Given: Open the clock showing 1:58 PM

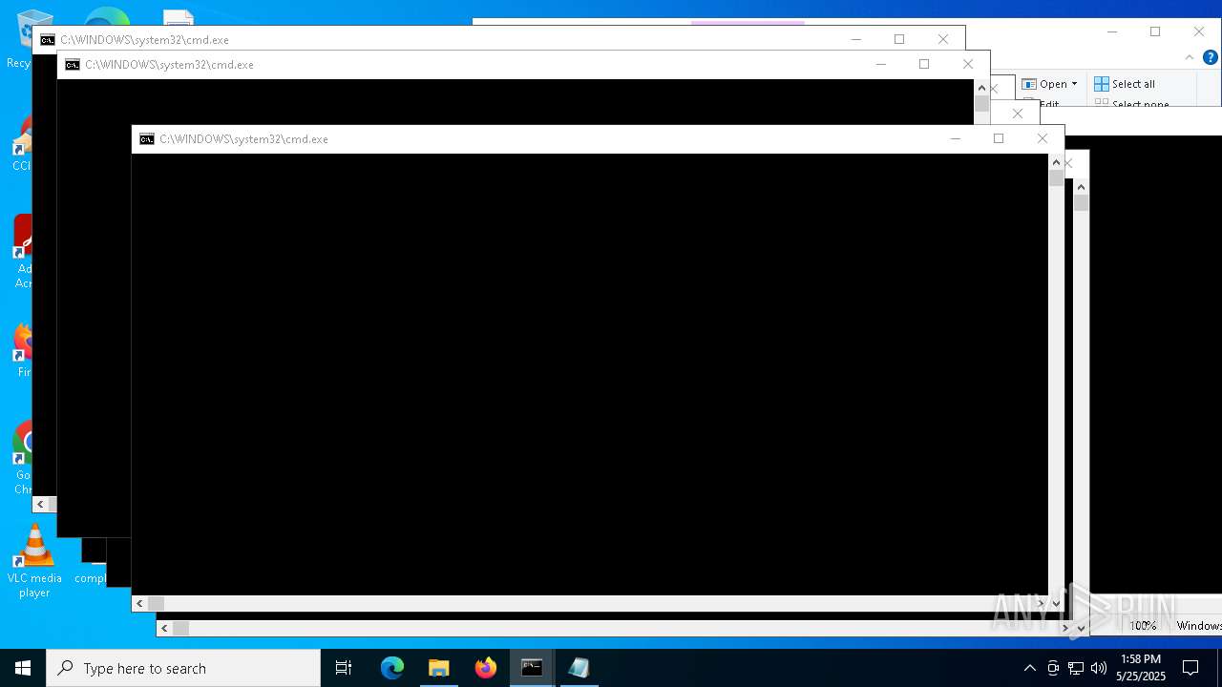Looking at the screenshot, I should point(1141,668).
